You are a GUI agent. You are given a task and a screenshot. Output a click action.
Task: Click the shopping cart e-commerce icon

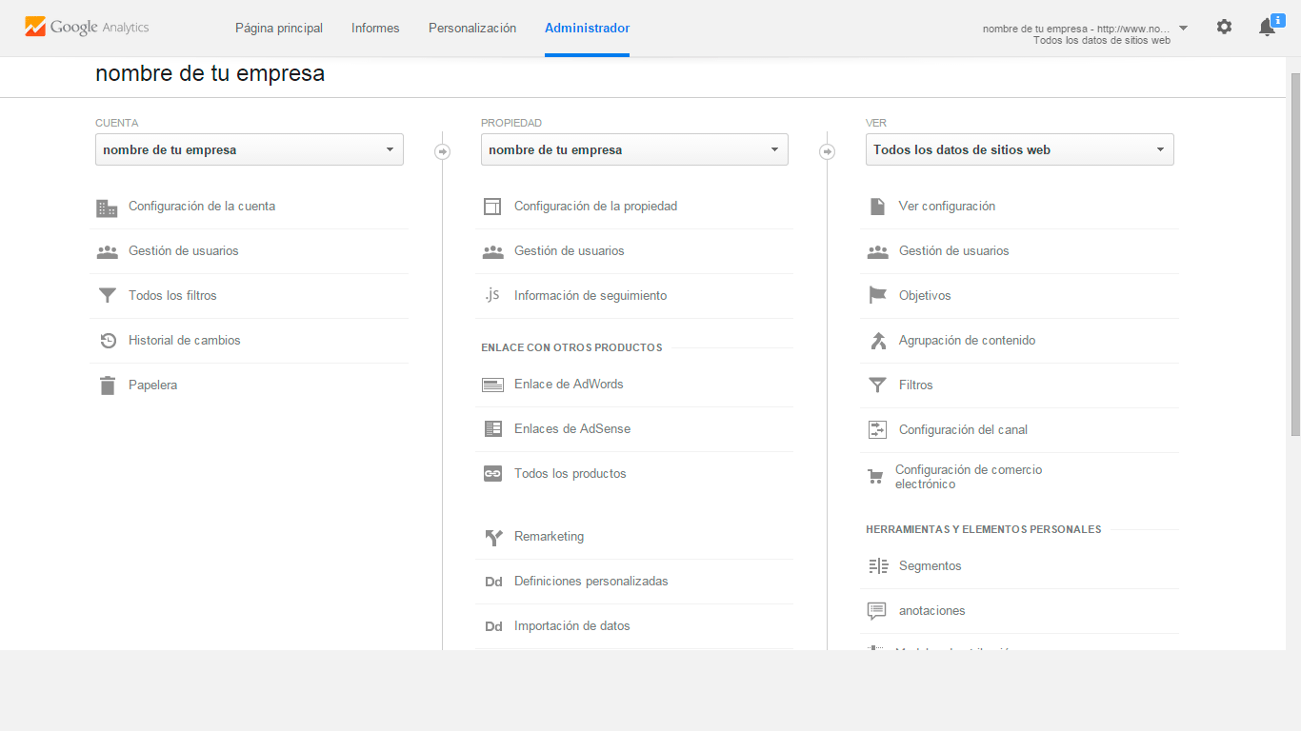click(875, 477)
